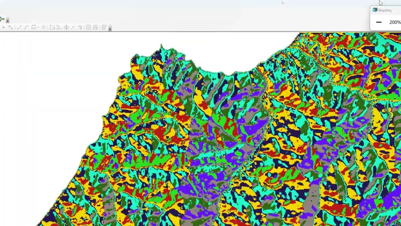Select the Edit tool arrow

[4, 27]
